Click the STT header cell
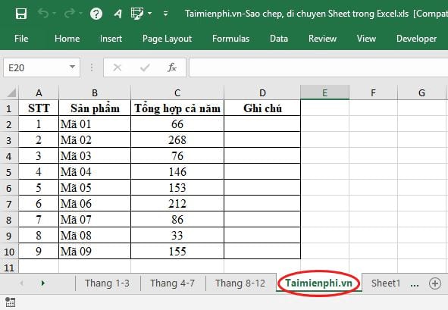 pos(39,108)
